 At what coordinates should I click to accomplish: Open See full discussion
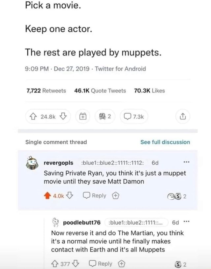click(x=165, y=142)
